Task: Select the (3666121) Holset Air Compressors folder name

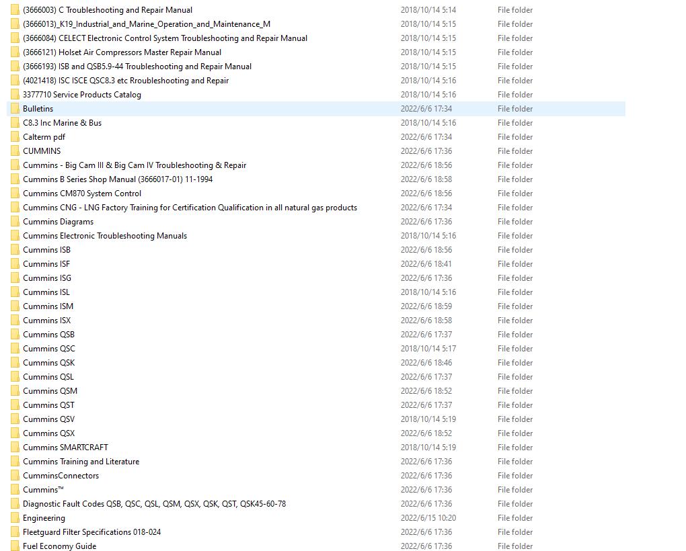Action: pos(122,52)
